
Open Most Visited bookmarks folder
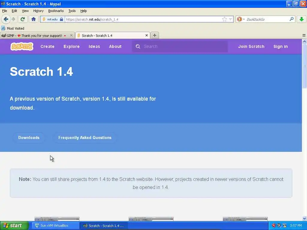(13, 28)
